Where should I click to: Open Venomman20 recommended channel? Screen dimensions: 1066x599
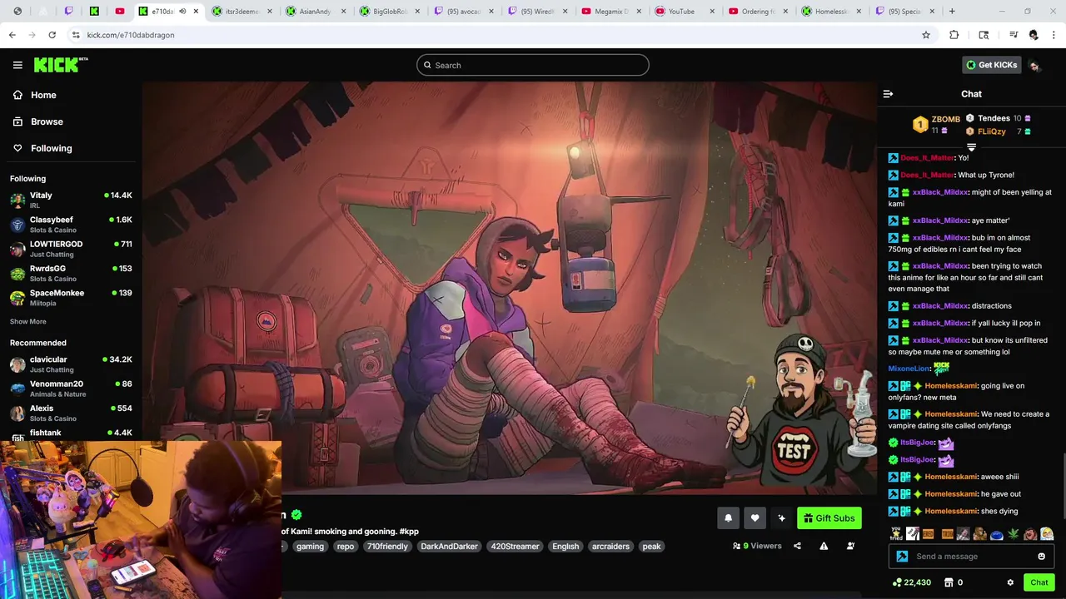(x=71, y=389)
